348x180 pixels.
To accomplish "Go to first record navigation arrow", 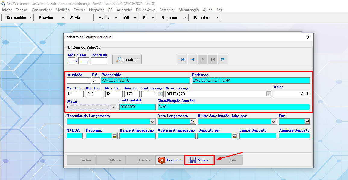I will (183, 60).
